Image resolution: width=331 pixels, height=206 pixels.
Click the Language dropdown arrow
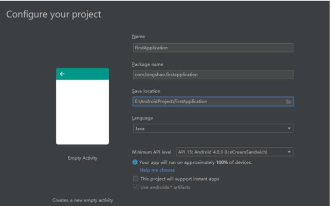click(289, 128)
